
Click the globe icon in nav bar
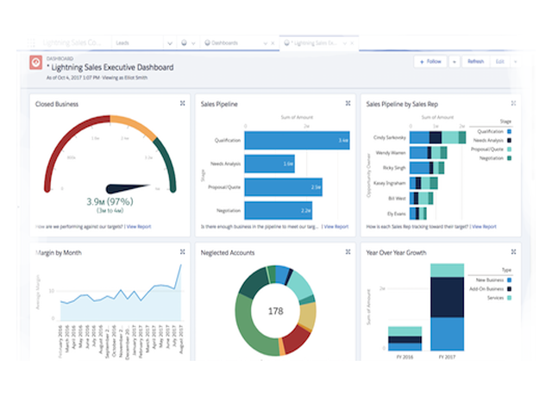point(184,43)
